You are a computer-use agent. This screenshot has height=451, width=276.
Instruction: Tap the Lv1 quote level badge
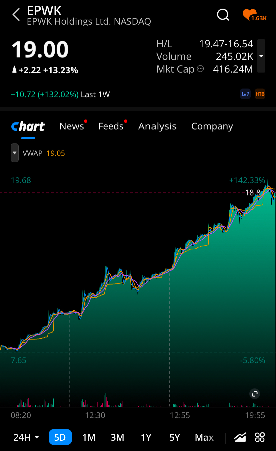pyautogui.click(x=245, y=94)
